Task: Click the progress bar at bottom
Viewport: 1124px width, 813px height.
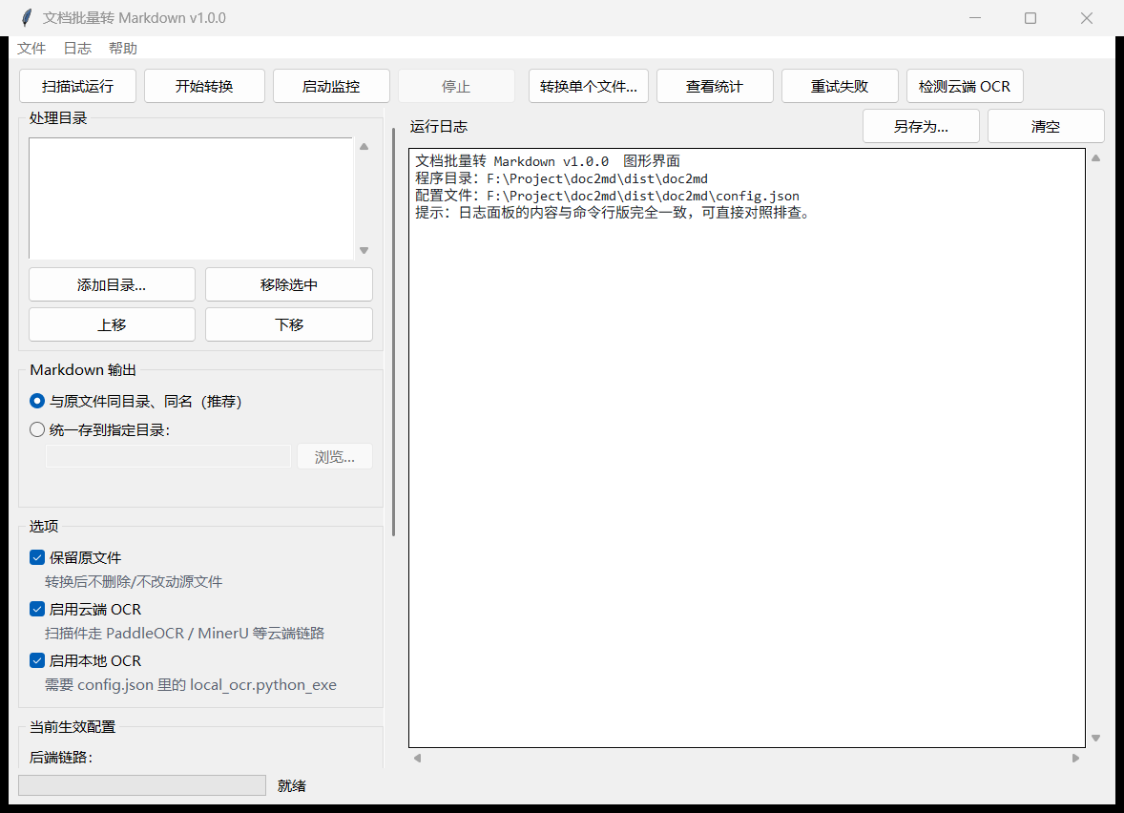Action: coord(142,785)
